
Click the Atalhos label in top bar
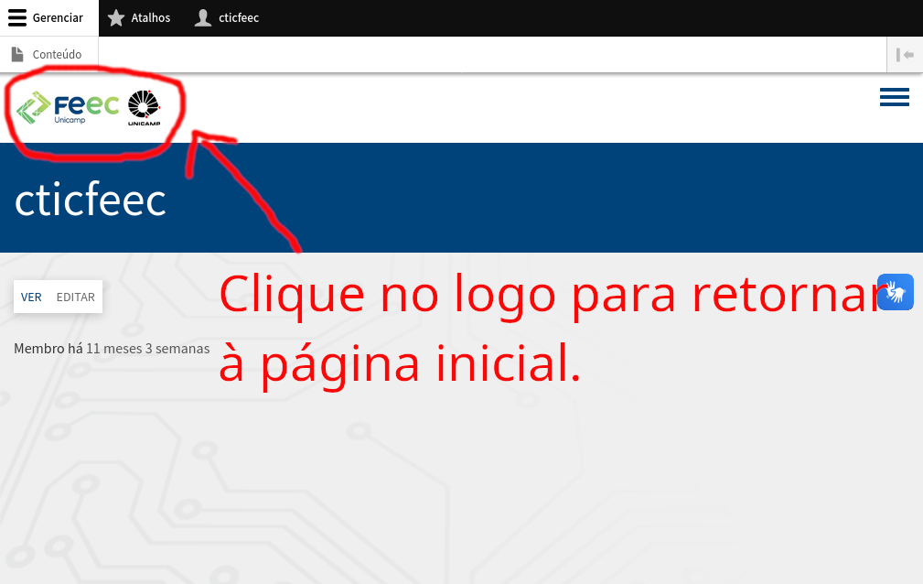tap(151, 17)
